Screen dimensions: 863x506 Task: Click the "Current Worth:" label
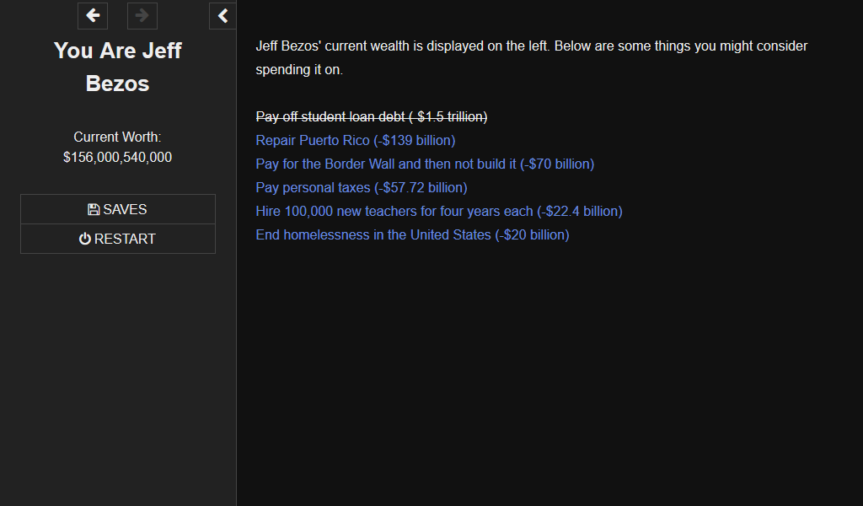point(116,137)
